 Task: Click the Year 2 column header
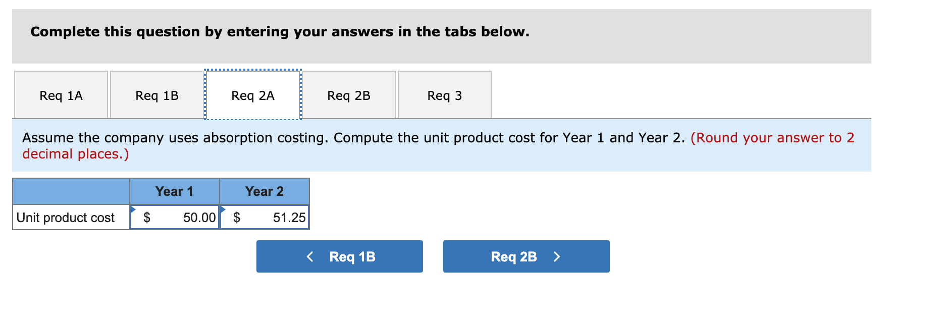[264, 191]
